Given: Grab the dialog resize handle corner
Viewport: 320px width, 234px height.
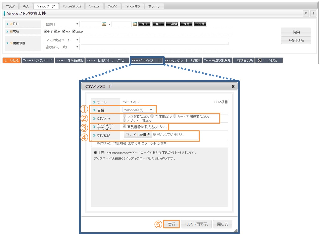Looking at the screenshot, I should pyautogui.click(x=236, y=230).
